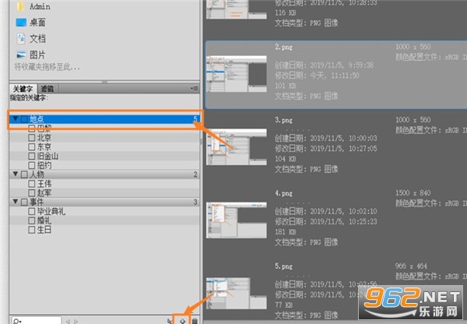The image size is (467, 324).
Task: Switch to the 滤镜 tab
Action: pyautogui.click(x=47, y=89)
